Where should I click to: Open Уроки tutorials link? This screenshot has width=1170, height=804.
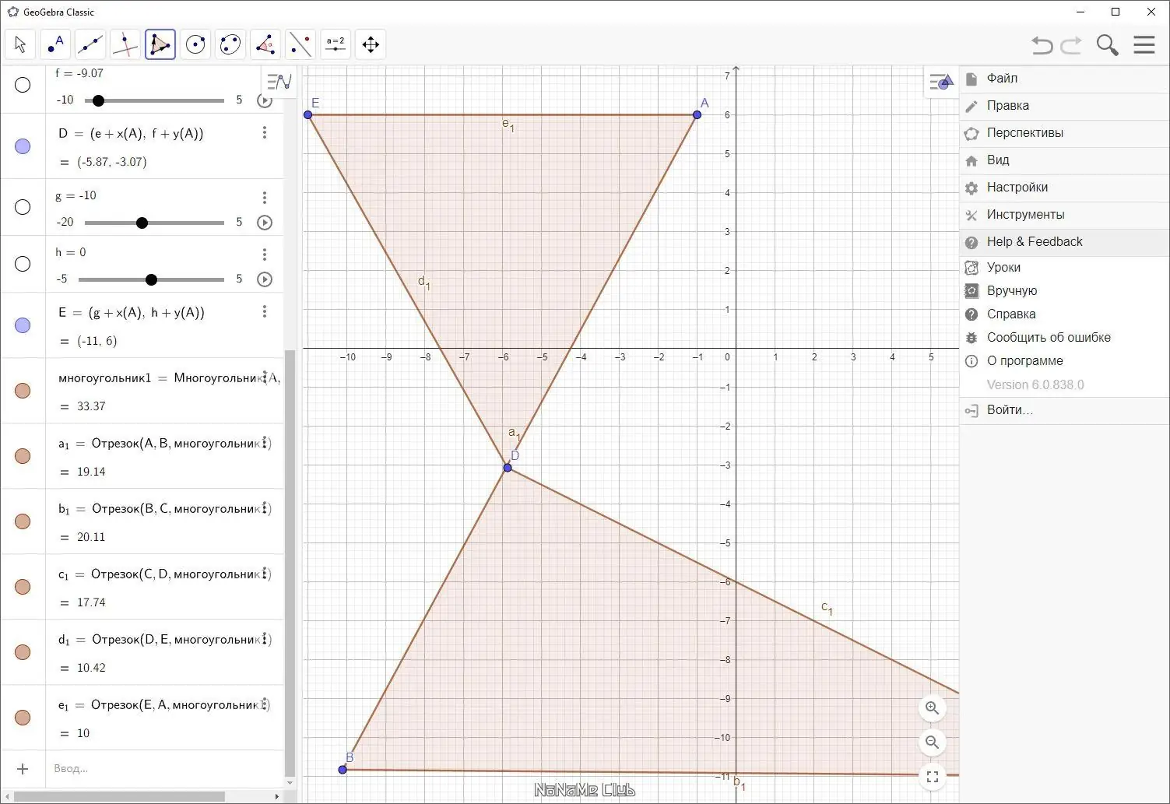pyautogui.click(x=1064, y=268)
